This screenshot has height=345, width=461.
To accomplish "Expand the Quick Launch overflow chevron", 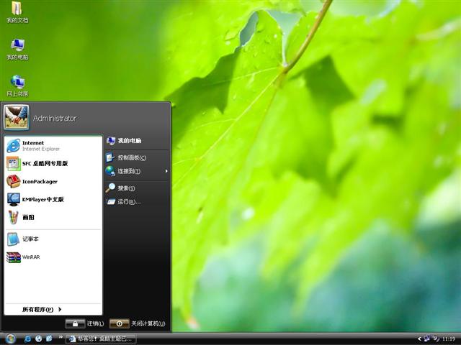I will (61, 337).
